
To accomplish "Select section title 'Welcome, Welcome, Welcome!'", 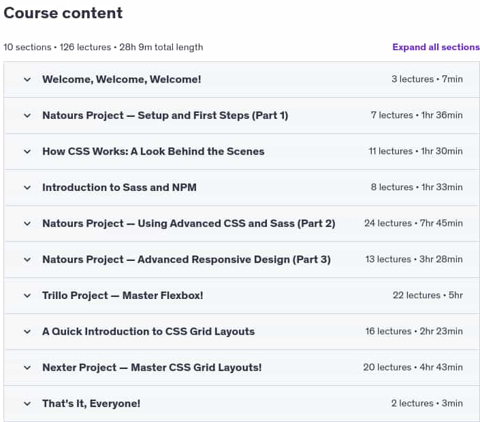I will coord(121,80).
